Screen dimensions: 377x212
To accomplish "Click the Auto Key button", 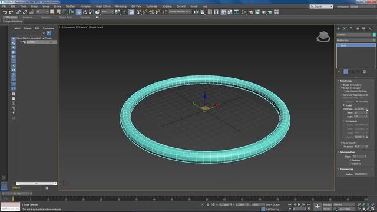I will (327, 204).
